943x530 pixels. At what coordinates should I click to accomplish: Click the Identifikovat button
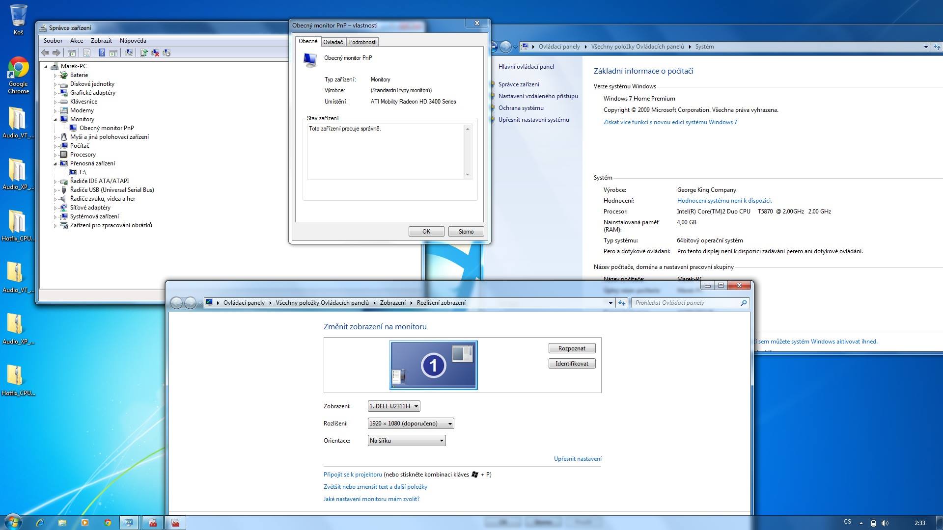point(572,364)
